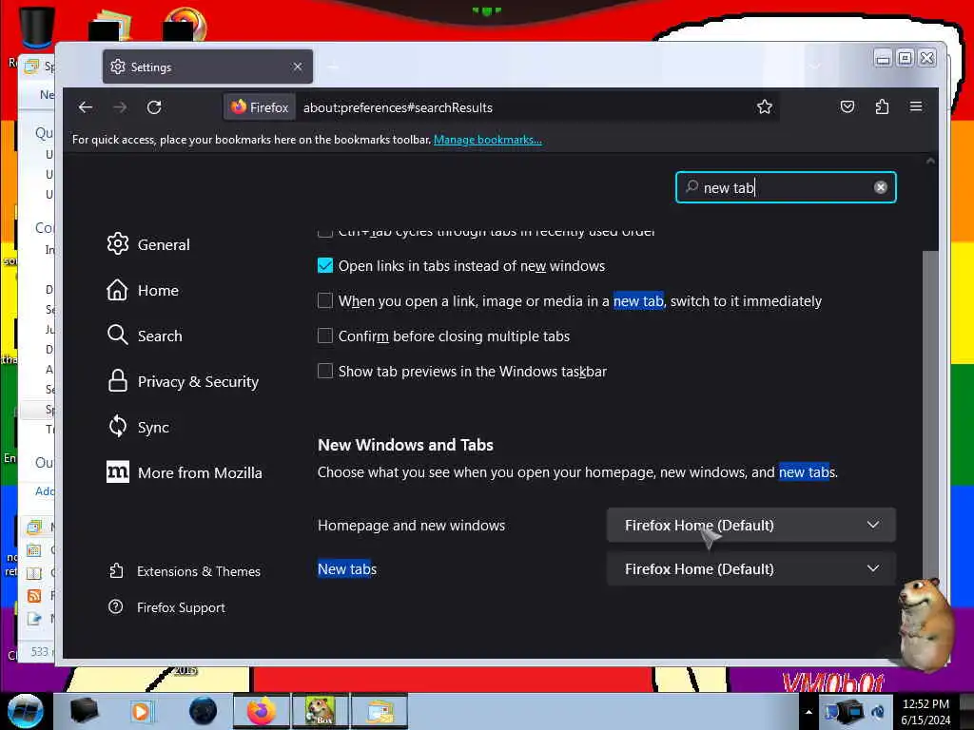Show hidden system tray icons arrow
974x730 pixels.
(x=808, y=712)
